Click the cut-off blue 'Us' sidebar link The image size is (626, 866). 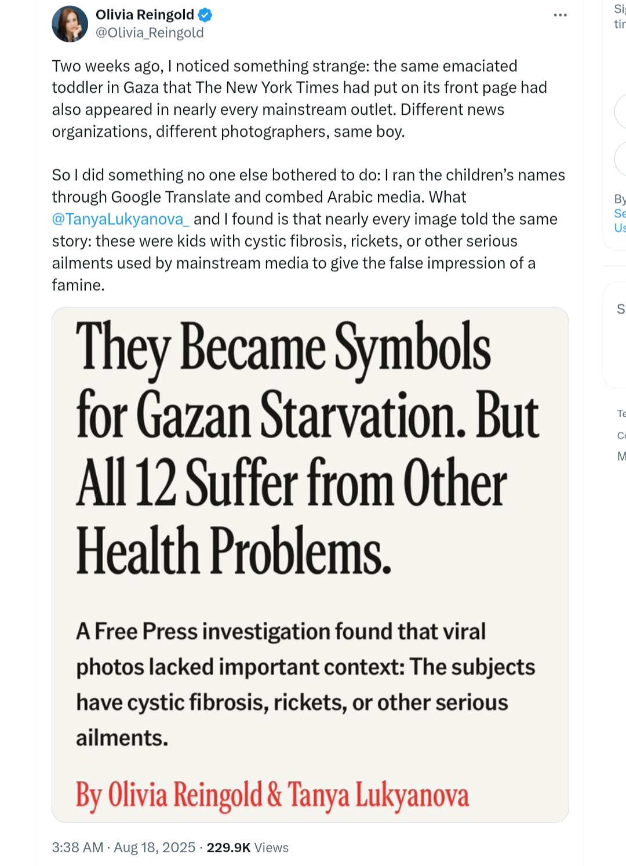point(620,228)
